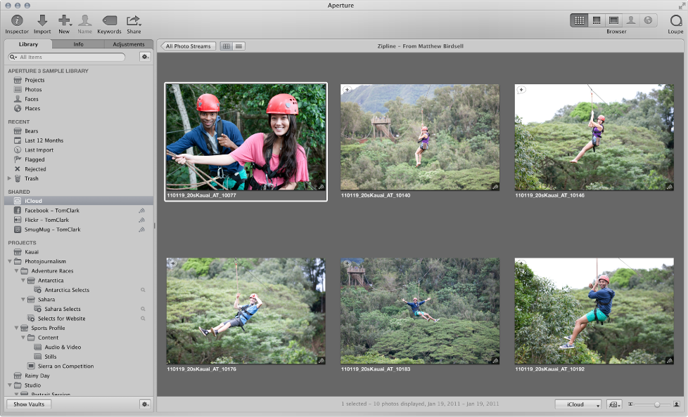The image size is (688, 417).
Task: Switch to the Info tab
Action: 78,44
